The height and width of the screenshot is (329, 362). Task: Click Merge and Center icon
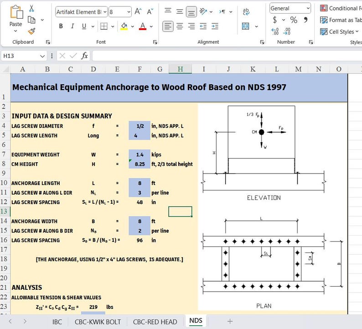246,26
